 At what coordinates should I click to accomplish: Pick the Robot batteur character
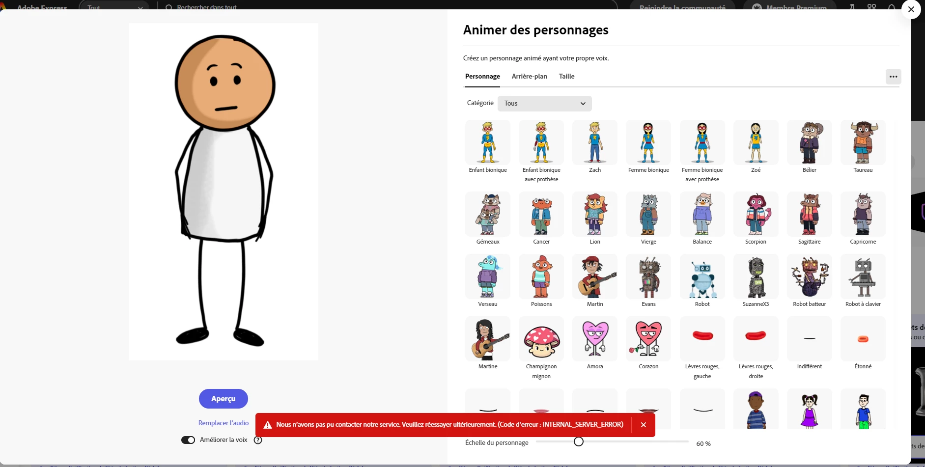point(810,276)
